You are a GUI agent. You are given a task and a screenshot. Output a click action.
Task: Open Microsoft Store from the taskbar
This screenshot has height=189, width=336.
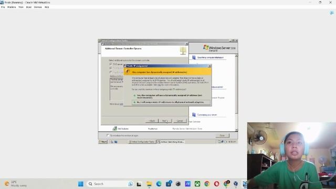tap(169, 184)
